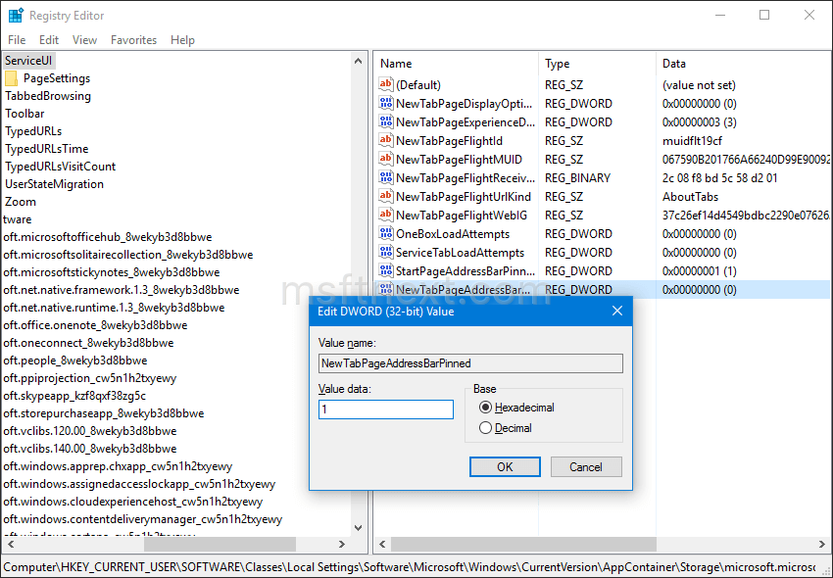Open the Edit menu
This screenshot has width=833, height=578.
point(46,40)
